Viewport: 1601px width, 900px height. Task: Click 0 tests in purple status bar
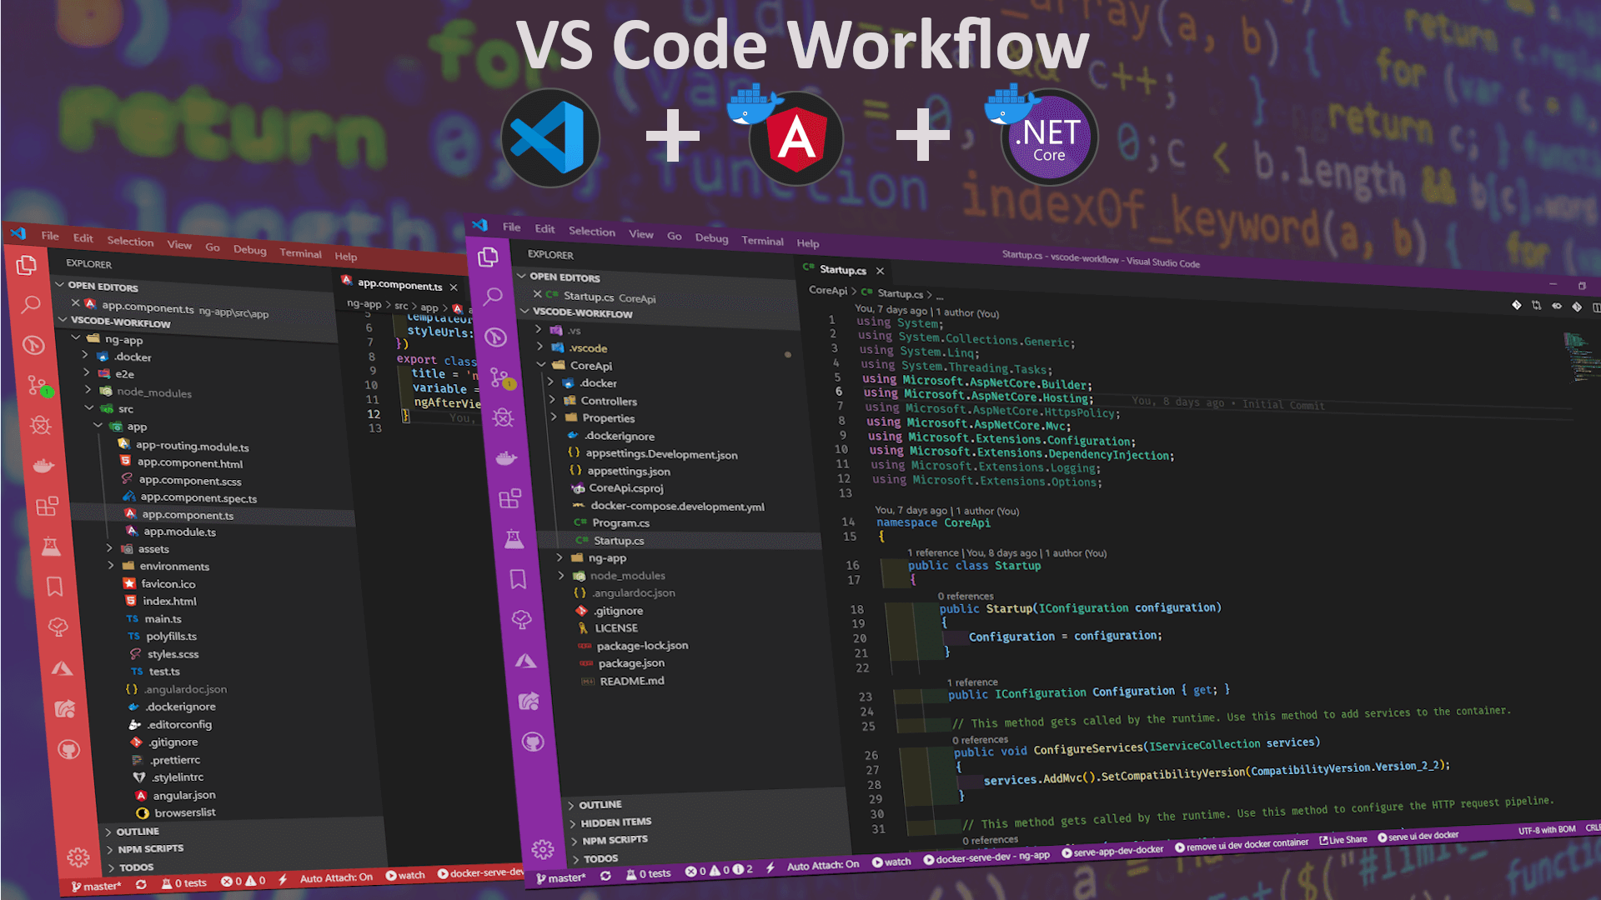649,874
